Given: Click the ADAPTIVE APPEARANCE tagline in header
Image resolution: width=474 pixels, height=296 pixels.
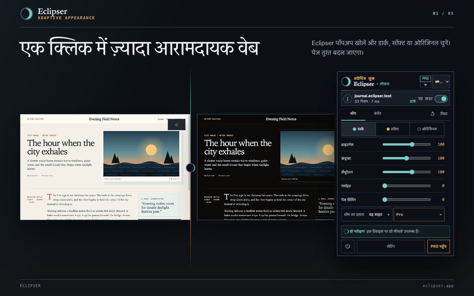Looking at the screenshot, I should [x=66, y=18].
